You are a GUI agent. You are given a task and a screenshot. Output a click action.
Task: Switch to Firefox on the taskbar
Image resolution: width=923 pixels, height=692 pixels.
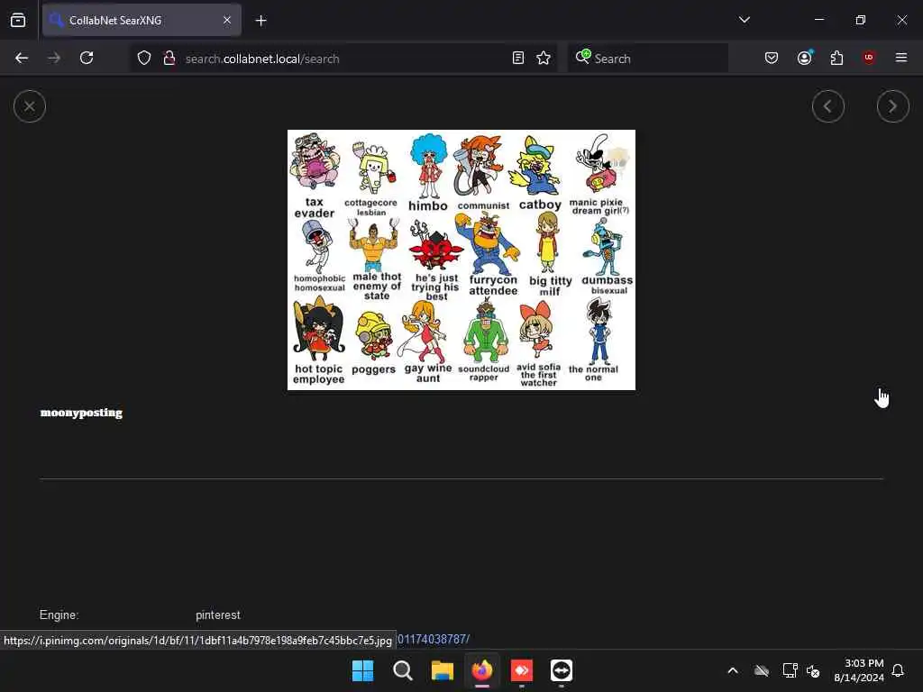482,670
